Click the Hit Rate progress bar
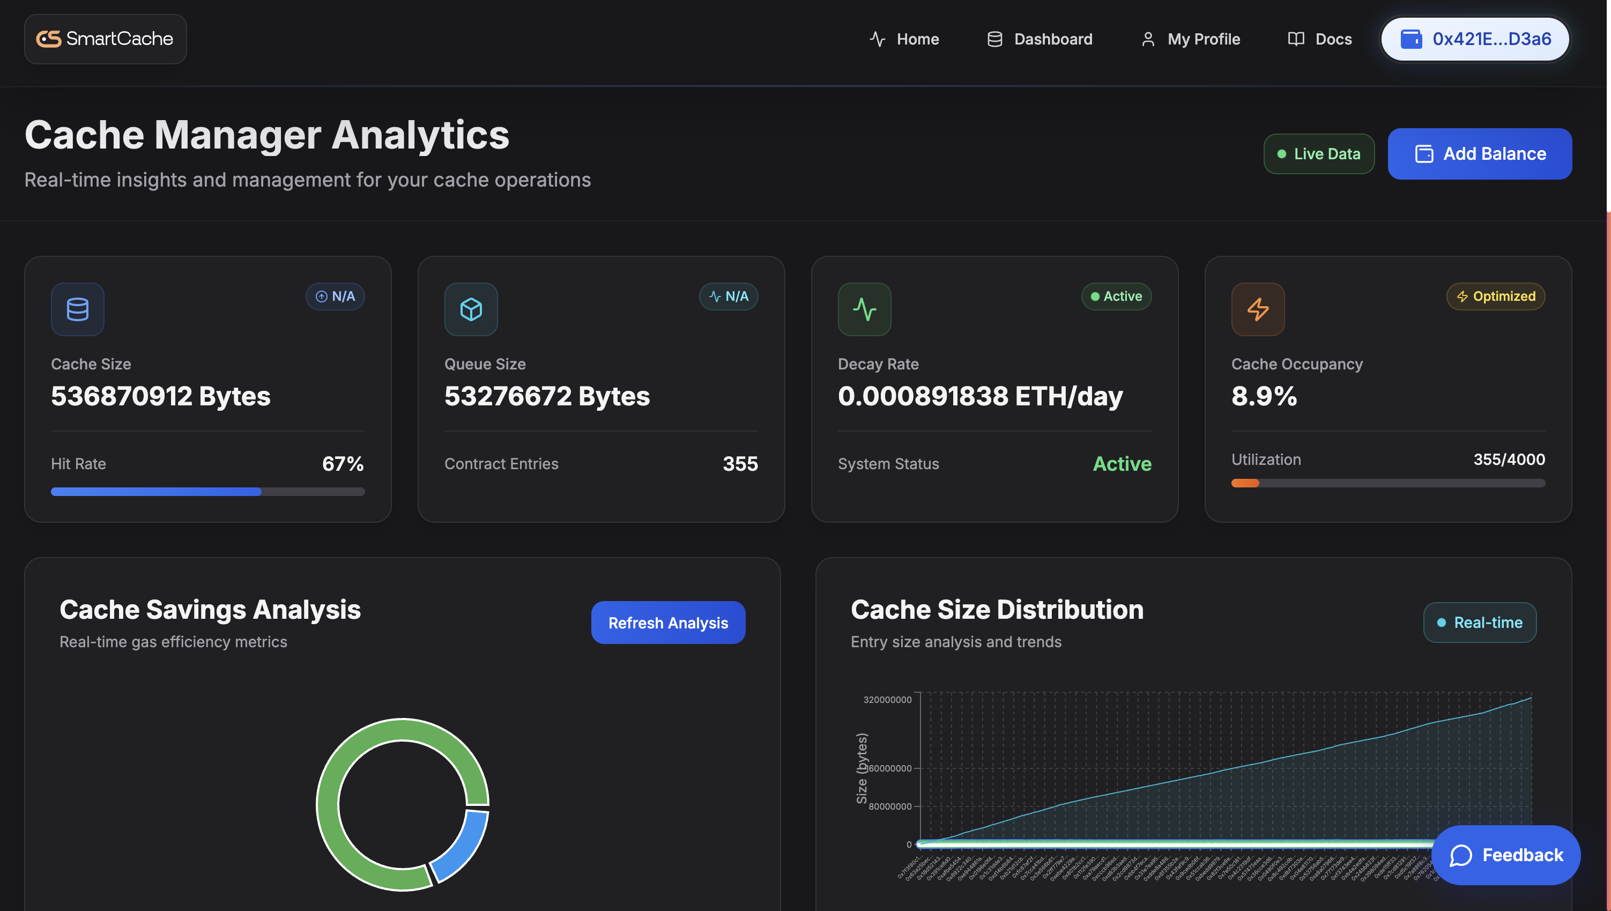The image size is (1611, 911). pyautogui.click(x=207, y=492)
